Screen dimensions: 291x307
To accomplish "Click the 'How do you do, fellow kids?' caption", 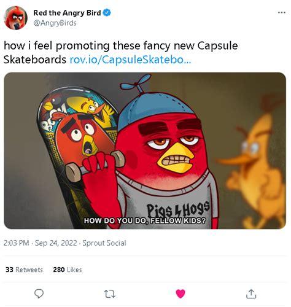I will (x=145, y=220).
